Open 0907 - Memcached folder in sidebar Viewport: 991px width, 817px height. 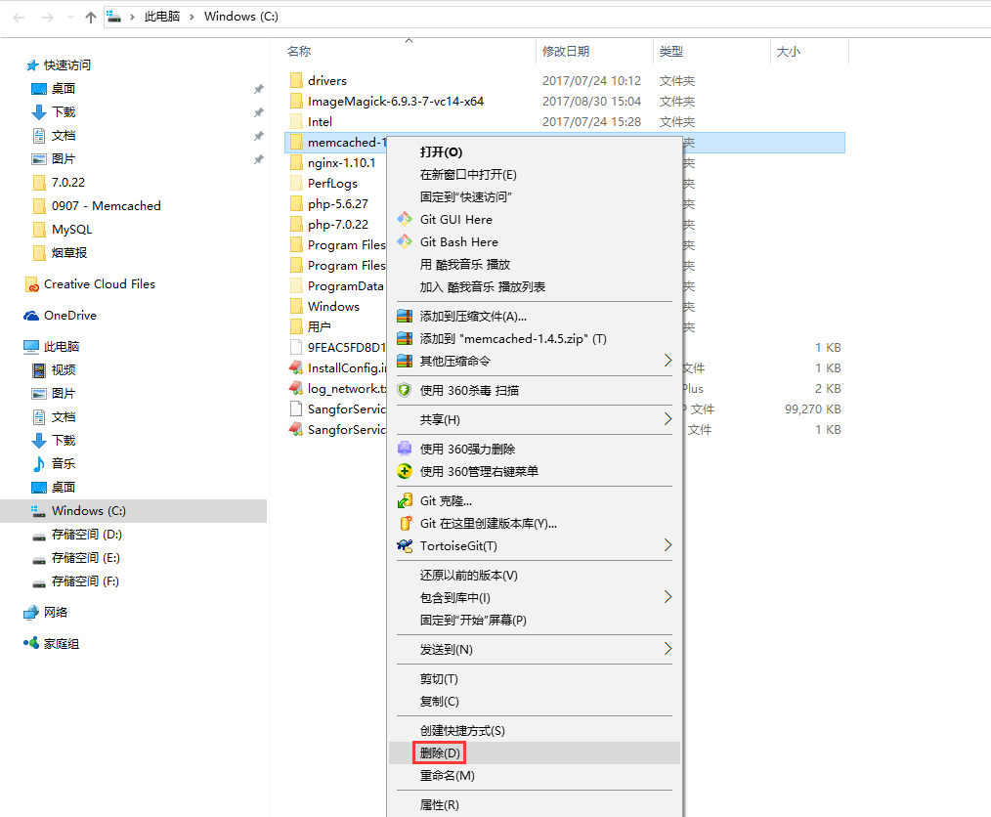[x=107, y=206]
